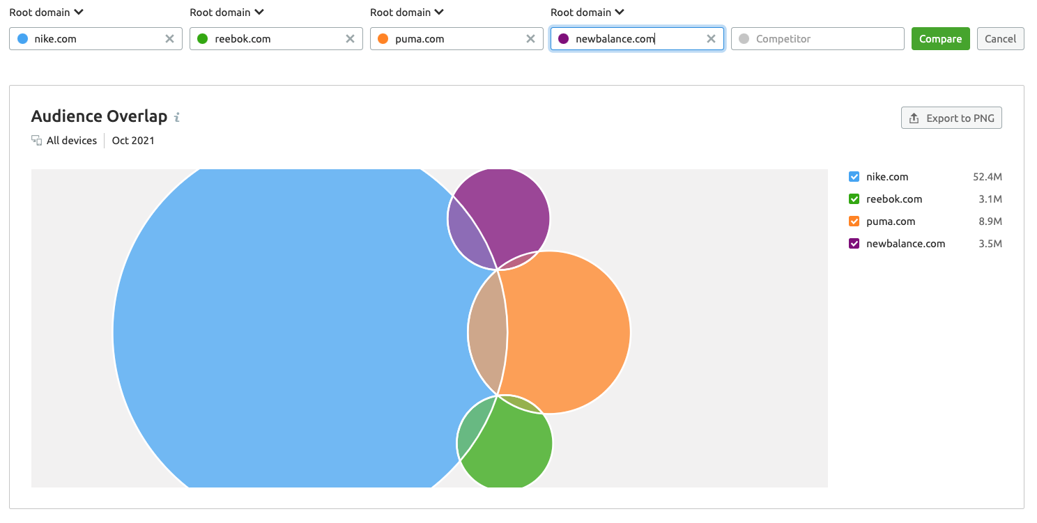
Task: Click into the nike.com domain field
Action: 95,39
